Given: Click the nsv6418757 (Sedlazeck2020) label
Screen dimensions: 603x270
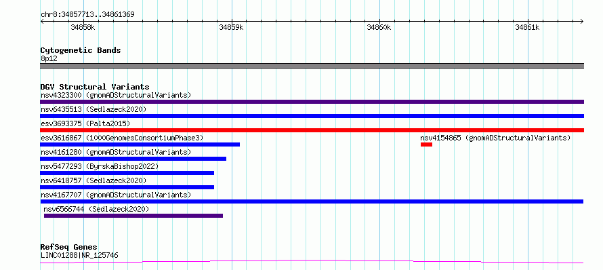Looking at the screenshot, I should [93, 180].
